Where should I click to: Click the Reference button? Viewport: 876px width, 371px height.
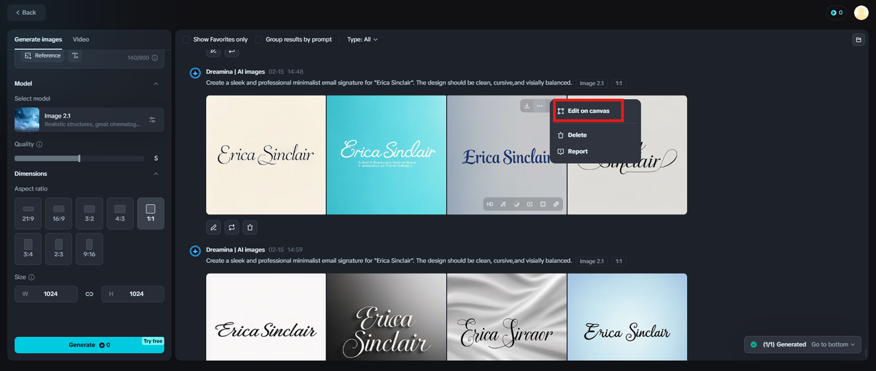point(42,55)
